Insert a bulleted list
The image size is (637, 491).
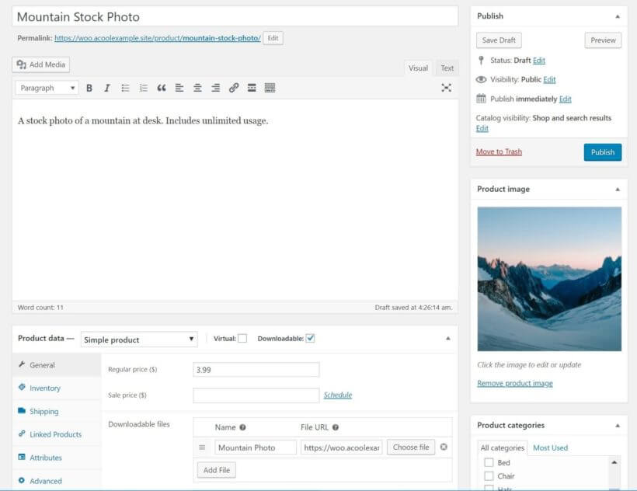pyautogui.click(x=125, y=88)
